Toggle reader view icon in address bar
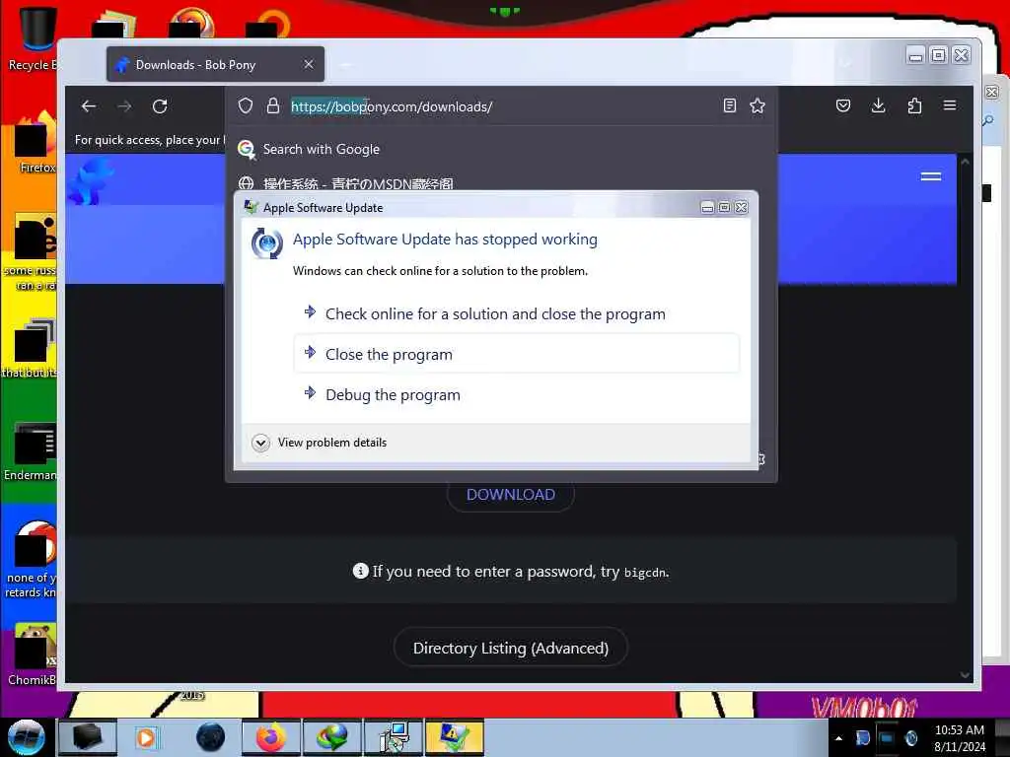This screenshot has width=1010, height=757. (x=729, y=105)
